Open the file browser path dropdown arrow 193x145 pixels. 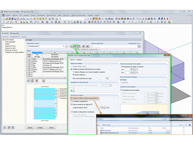(x=161, y=119)
